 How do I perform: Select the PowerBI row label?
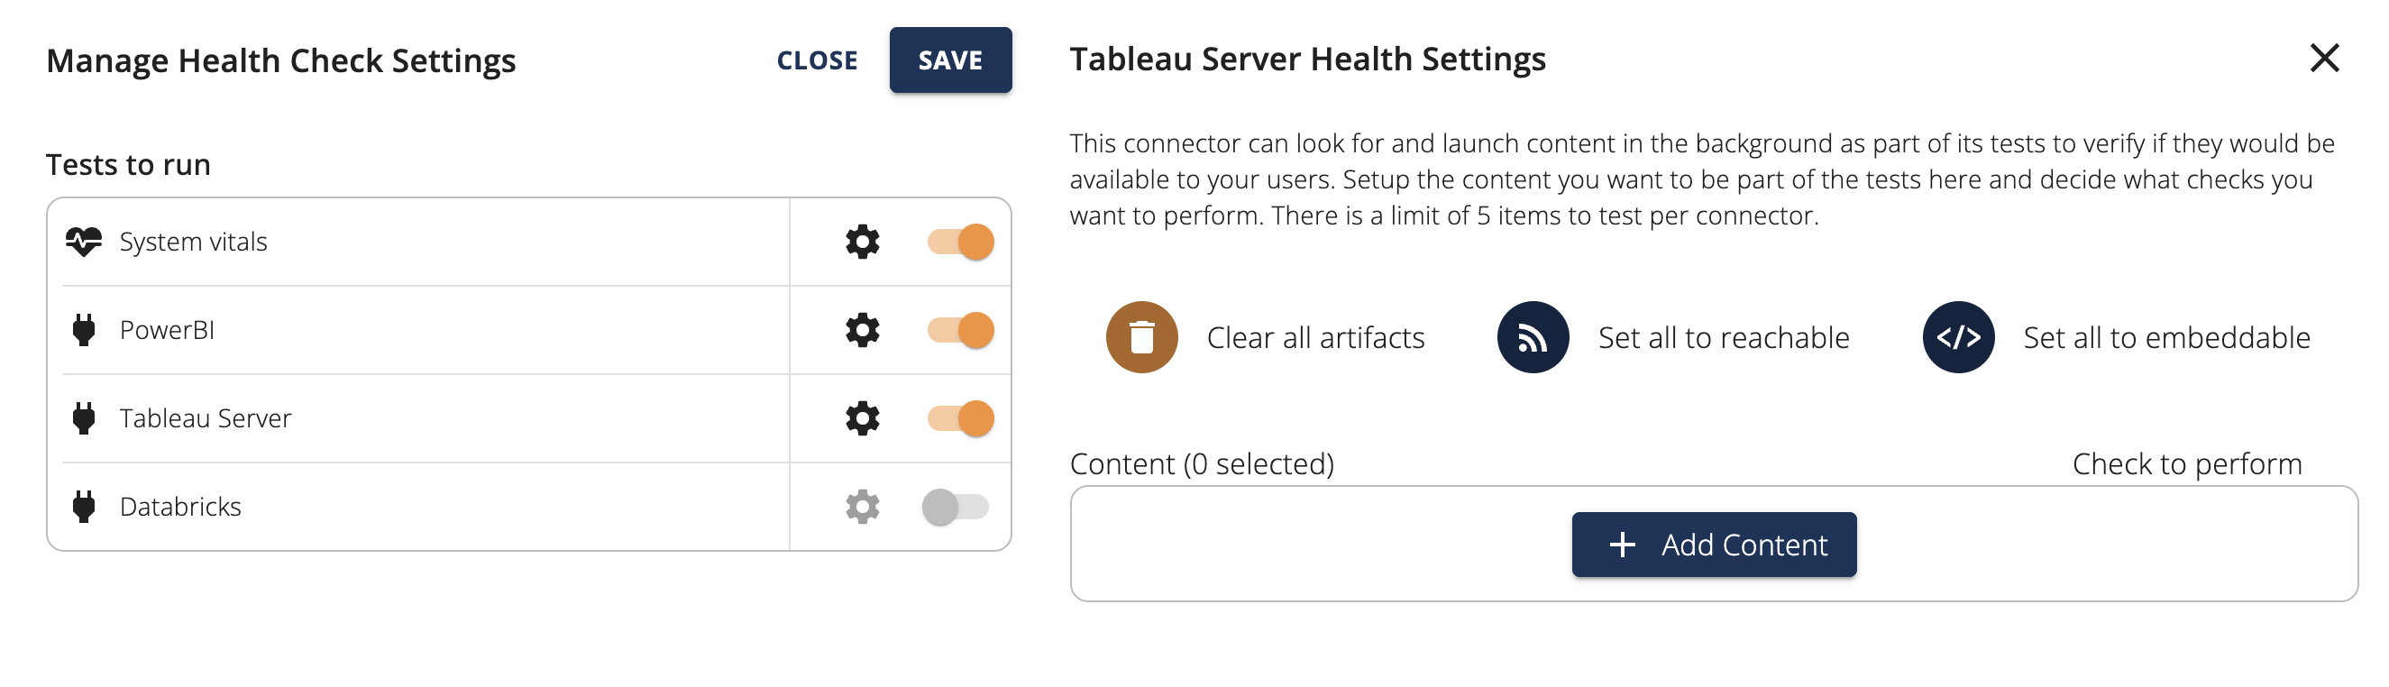tap(167, 330)
